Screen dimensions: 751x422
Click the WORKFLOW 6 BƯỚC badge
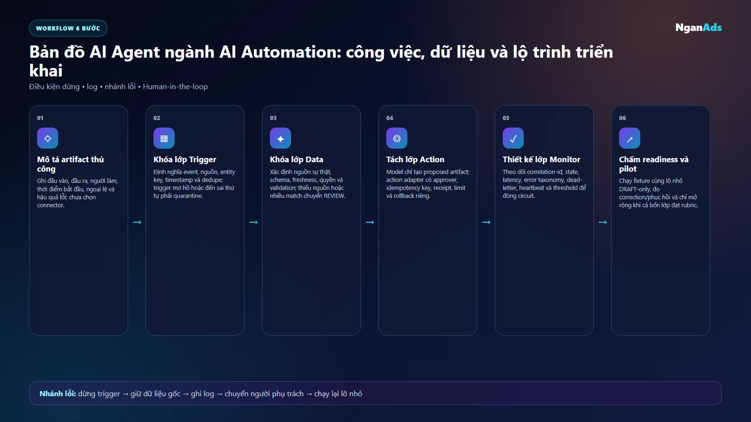(68, 28)
